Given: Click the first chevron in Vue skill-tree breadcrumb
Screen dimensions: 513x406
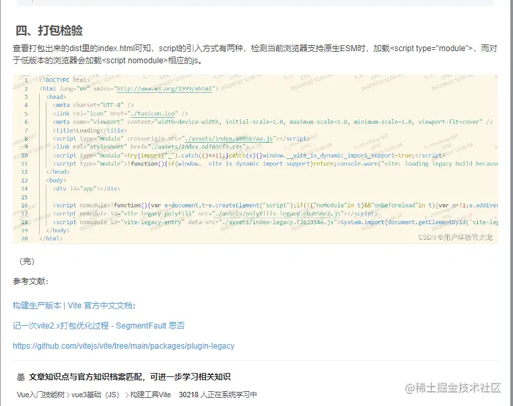Looking at the screenshot, I should (68, 395).
